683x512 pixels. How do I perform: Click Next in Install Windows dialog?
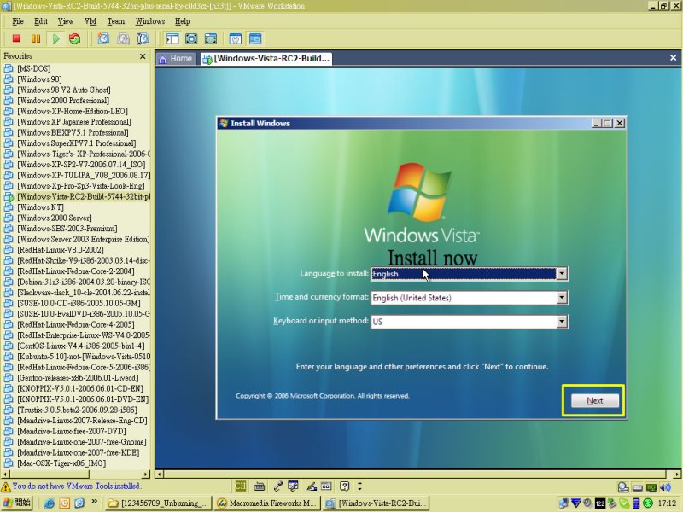click(x=594, y=400)
